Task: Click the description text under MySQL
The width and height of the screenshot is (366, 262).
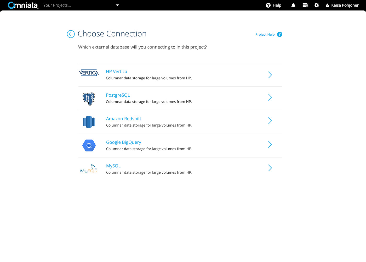Action: point(149,172)
